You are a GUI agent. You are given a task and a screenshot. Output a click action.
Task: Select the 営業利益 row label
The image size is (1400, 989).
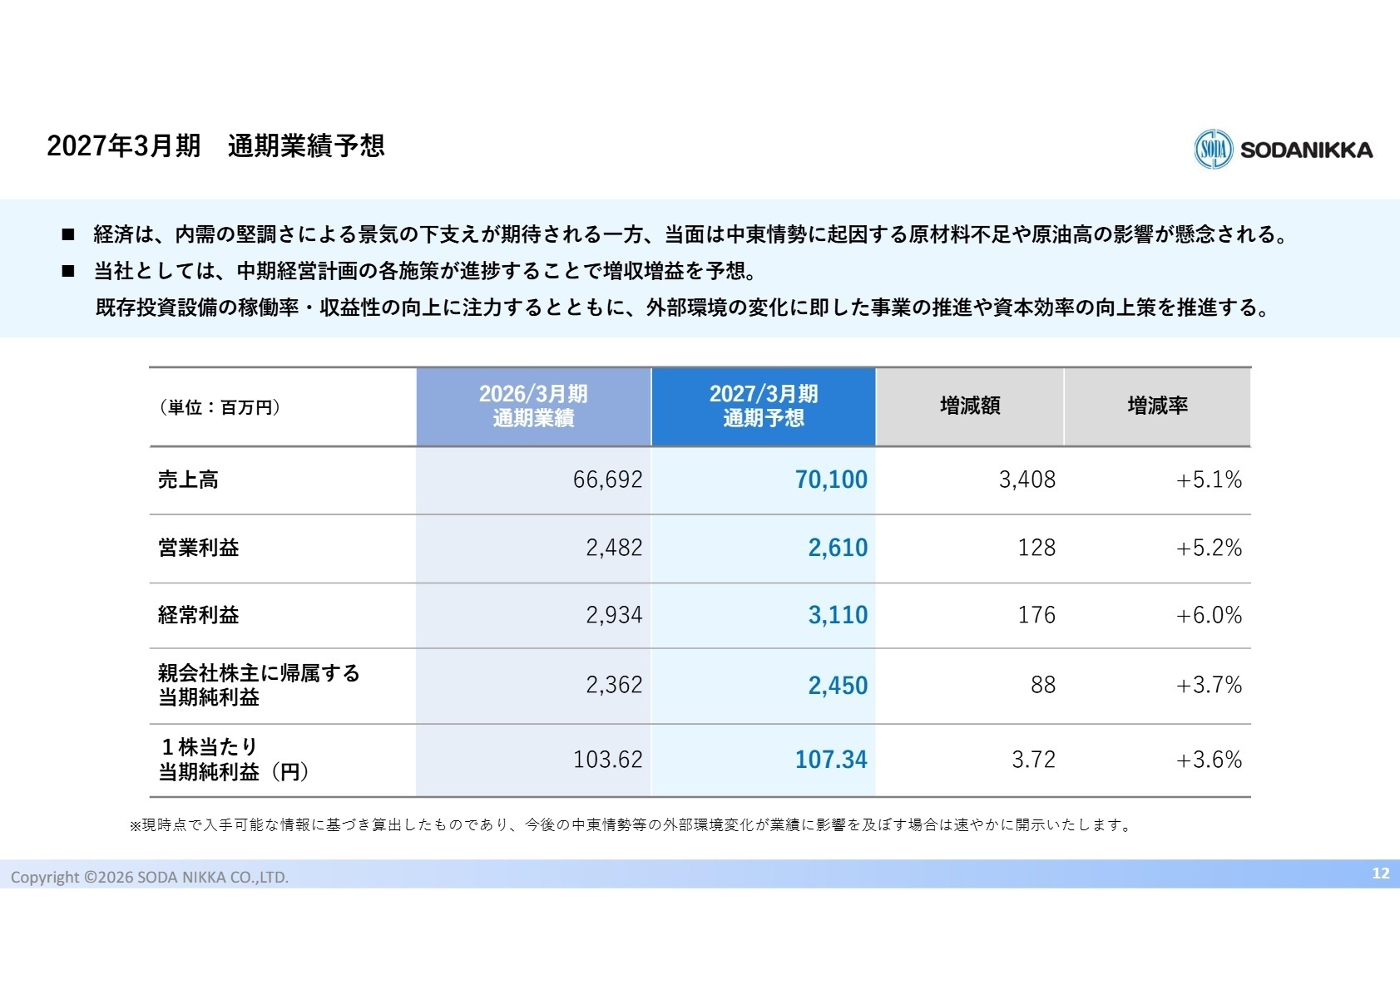coord(198,548)
